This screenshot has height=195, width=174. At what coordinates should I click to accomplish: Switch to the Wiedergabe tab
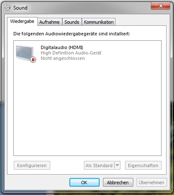[x=22, y=21]
